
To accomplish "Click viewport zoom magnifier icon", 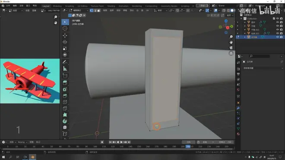I will point(231,37).
